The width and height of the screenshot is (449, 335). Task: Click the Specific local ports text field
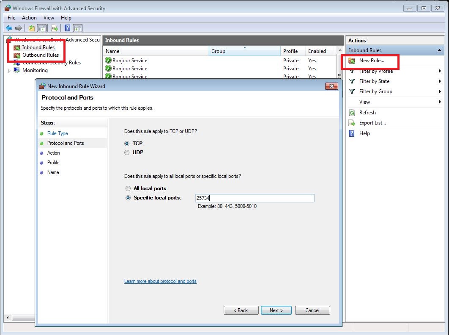tap(255, 198)
